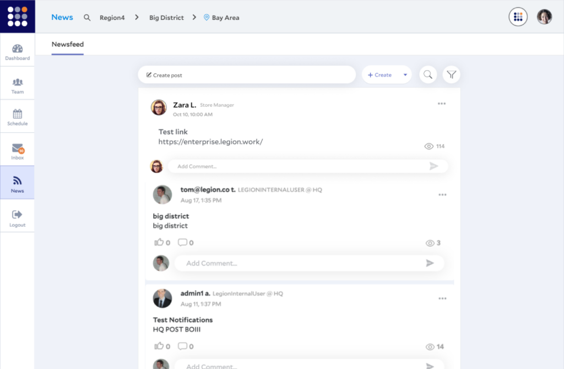
Task: Click the search icon beside News header
Action: [x=87, y=18]
